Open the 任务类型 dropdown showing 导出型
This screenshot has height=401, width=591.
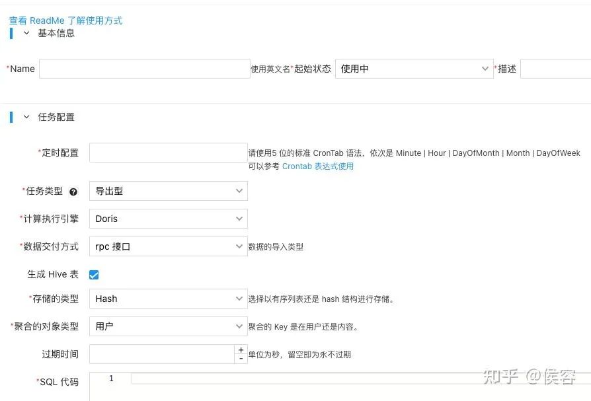click(169, 191)
